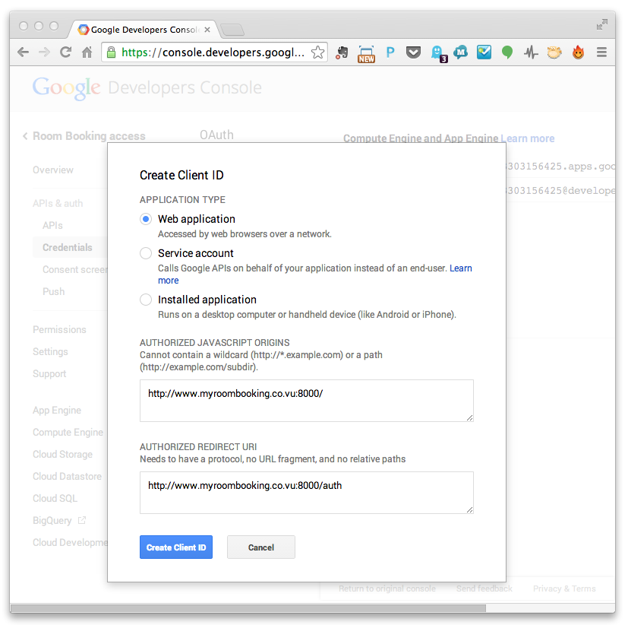Open Cloud Datastore in sidebar

click(x=67, y=476)
